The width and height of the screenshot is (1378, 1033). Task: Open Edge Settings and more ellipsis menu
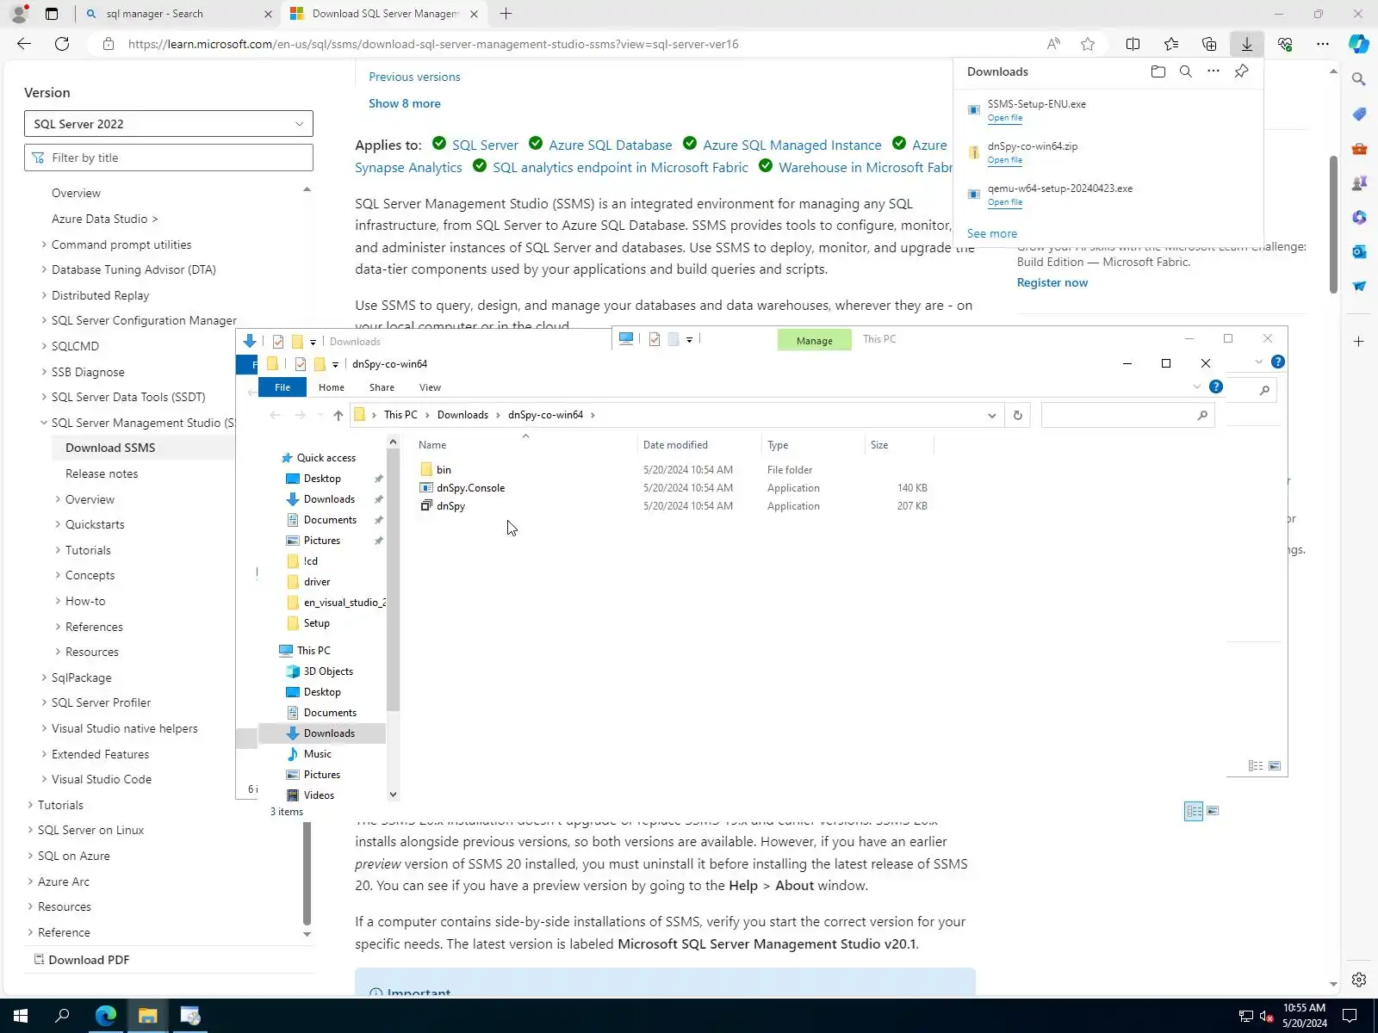(1323, 44)
